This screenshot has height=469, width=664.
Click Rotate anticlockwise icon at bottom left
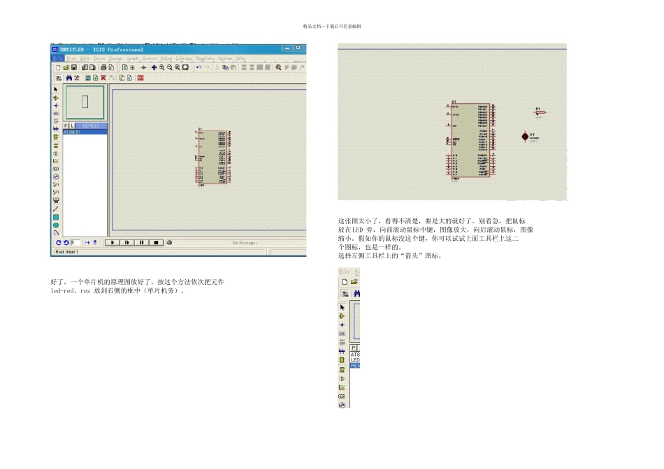tap(66, 243)
